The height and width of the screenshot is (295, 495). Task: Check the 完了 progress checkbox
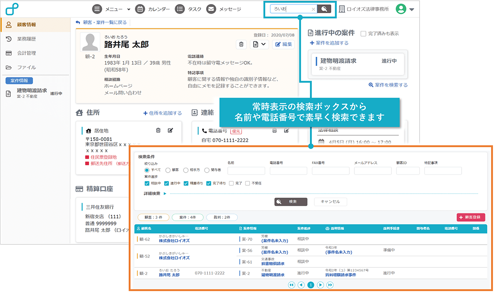tap(231, 183)
